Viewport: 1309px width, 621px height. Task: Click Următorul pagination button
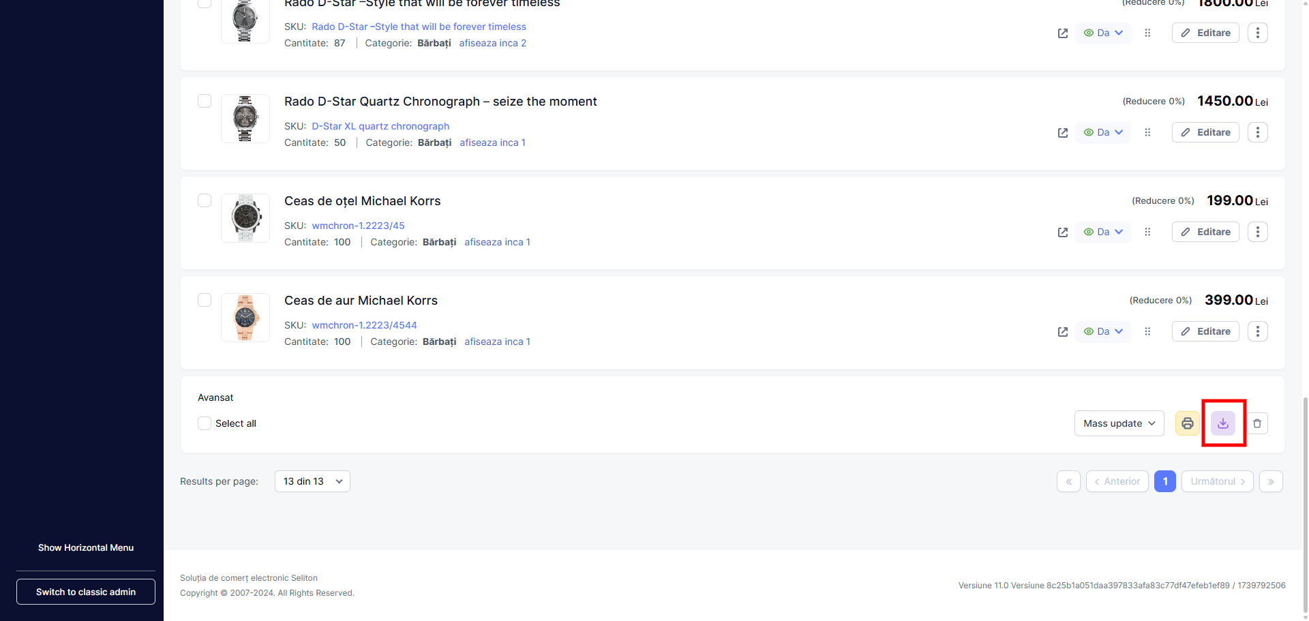point(1218,481)
